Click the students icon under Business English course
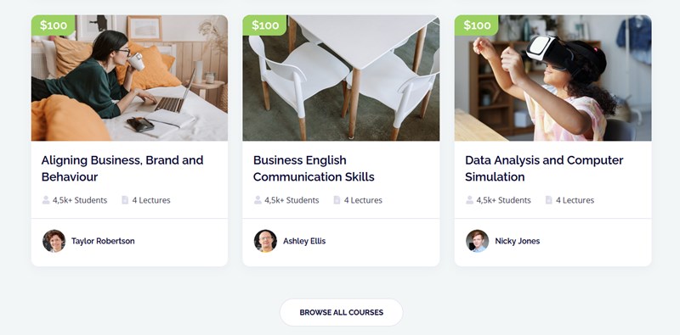Viewport: 680px width, 335px height. point(258,200)
